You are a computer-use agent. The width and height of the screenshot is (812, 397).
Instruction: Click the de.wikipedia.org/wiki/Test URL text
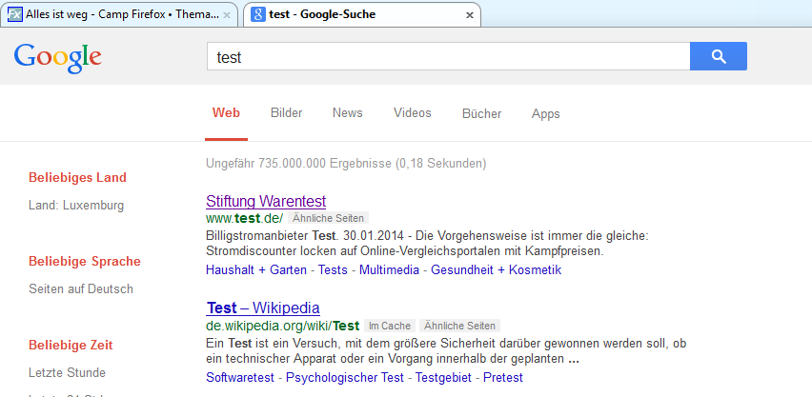click(282, 327)
